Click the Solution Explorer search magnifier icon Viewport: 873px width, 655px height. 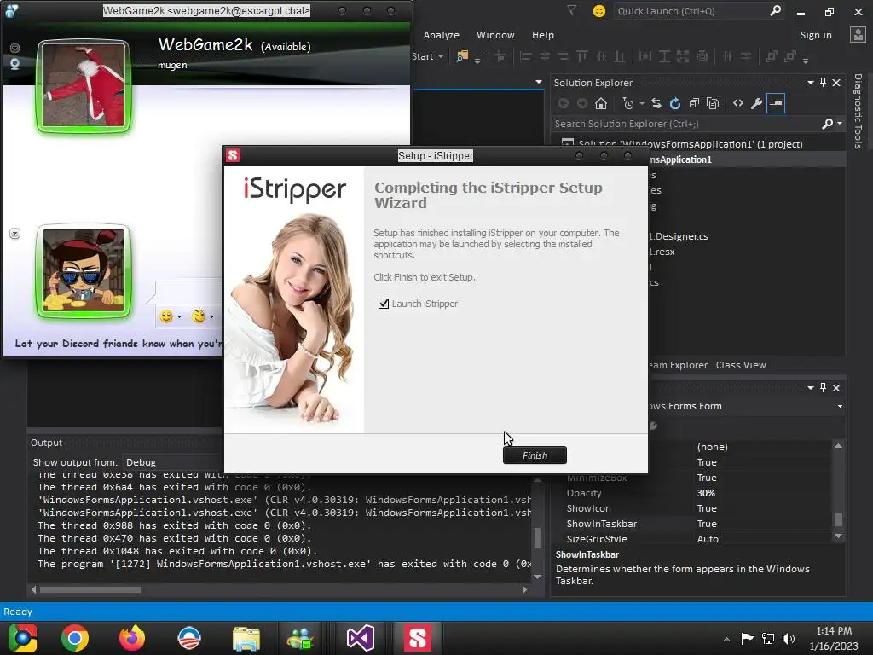pos(828,124)
